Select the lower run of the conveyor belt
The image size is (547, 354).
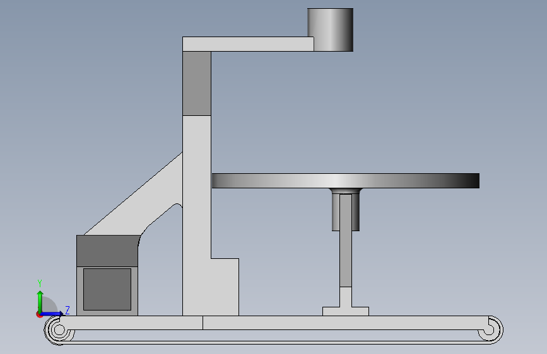click(x=274, y=342)
